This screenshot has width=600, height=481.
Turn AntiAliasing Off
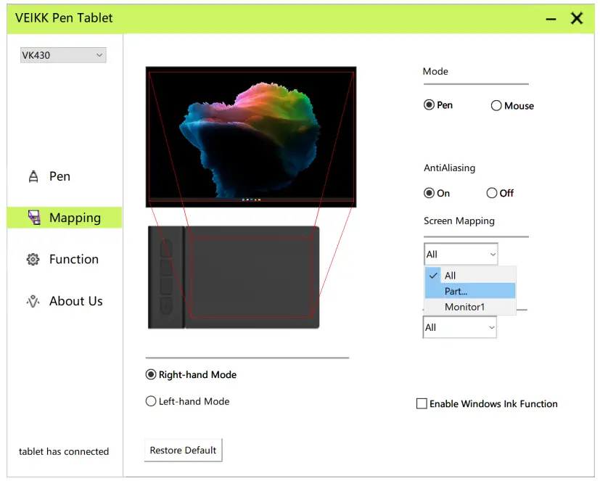pos(491,193)
